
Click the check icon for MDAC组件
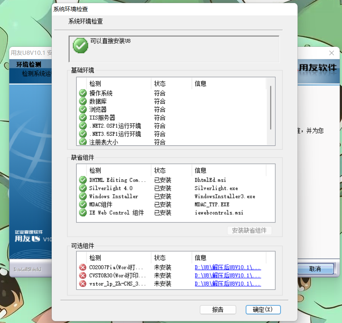pos(83,204)
